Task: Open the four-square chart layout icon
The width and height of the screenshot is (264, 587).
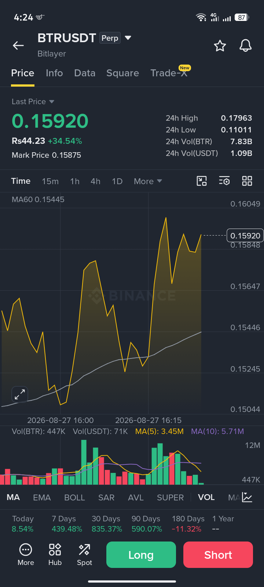Action: tap(247, 181)
